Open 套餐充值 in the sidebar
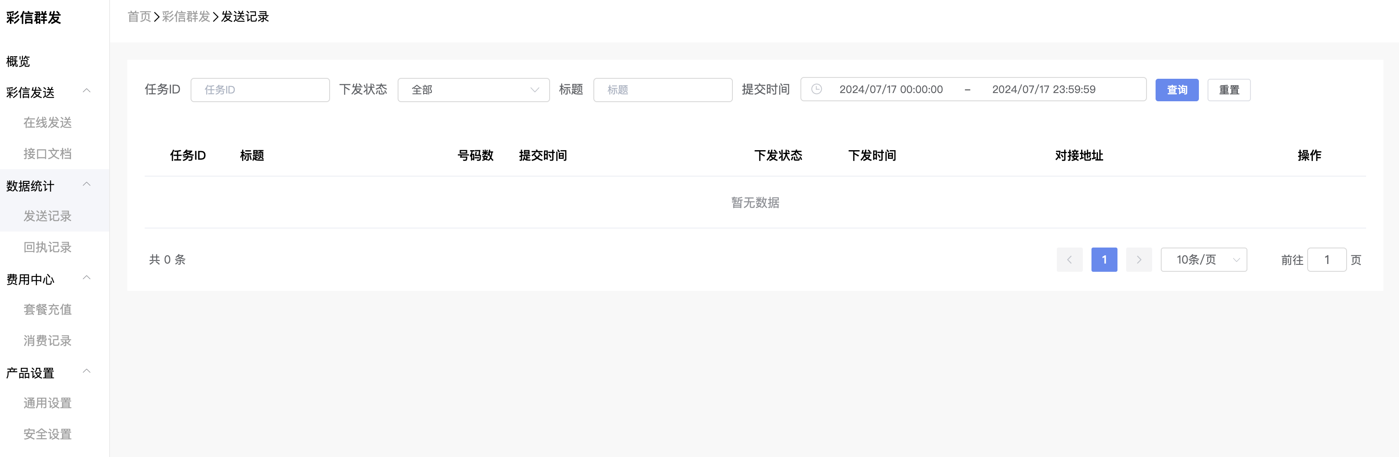This screenshot has width=1399, height=457. [x=47, y=309]
